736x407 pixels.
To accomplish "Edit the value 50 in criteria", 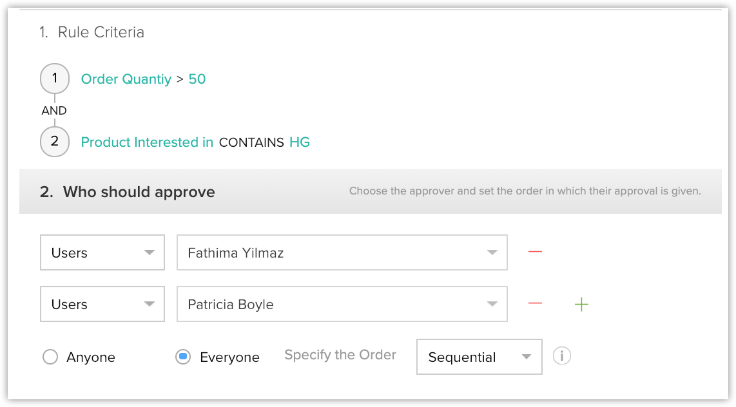I will 197,79.
